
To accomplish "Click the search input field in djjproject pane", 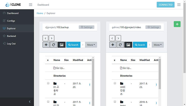I will click(x=83, y=45).
